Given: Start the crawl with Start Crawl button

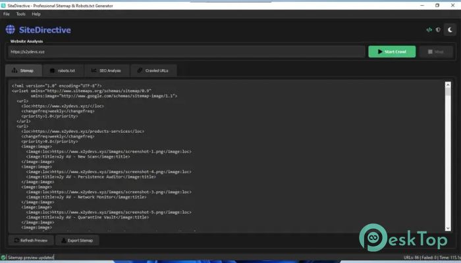Looking at the screenshot, I should 392,52.
